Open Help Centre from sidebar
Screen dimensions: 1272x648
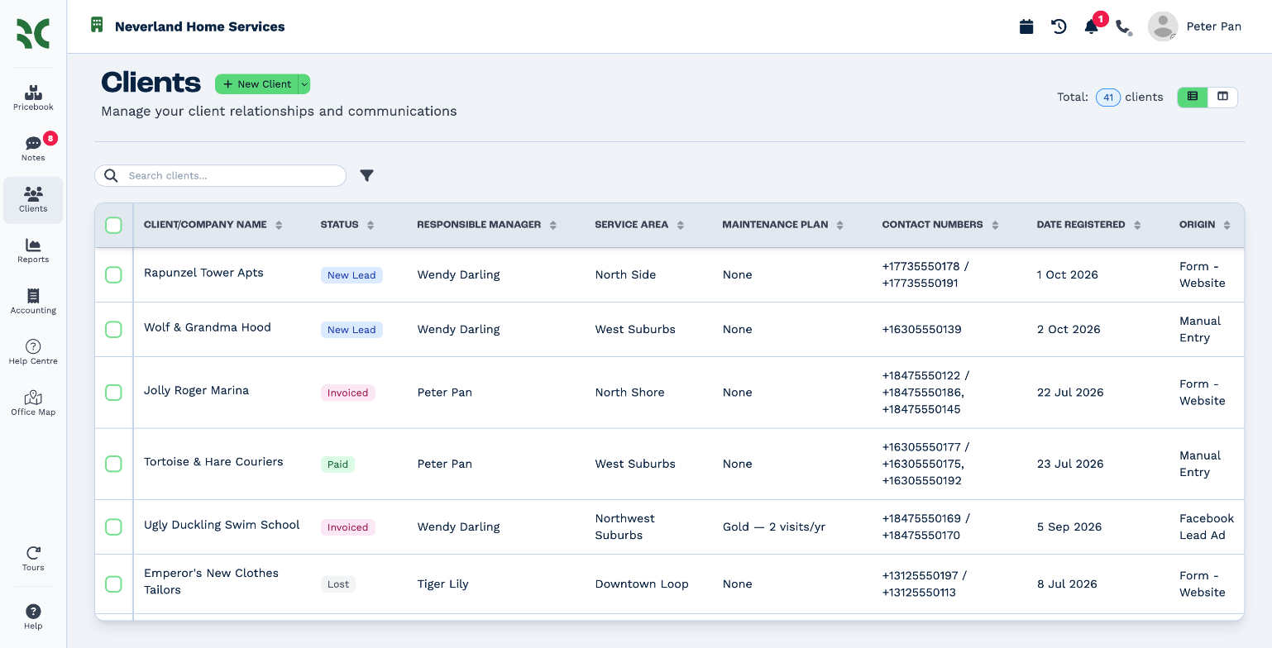coord(33,352)
